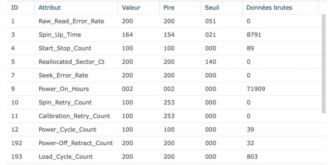Click the Spin_Retry_Count row

[x=65, y=103]
